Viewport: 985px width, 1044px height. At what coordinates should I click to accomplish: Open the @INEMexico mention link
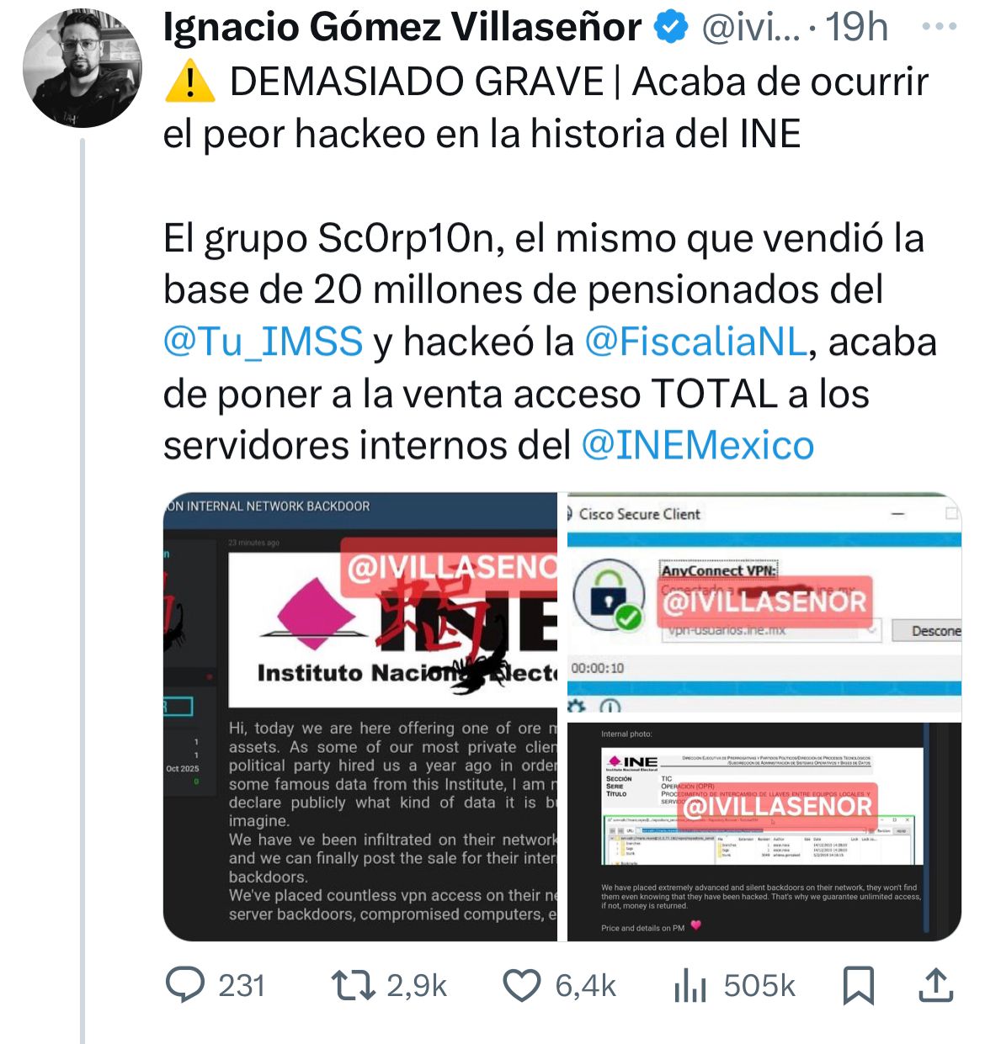click(x=698, y=446)
